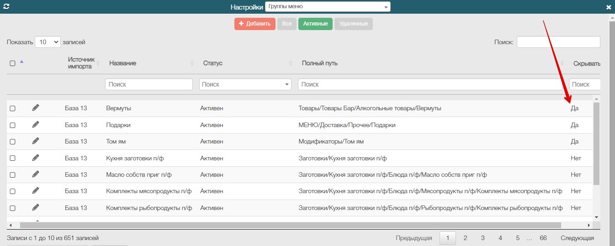Expand the records-per-page dropdown showing 10
The image size is (615, 246).
[x=48, y=42]
